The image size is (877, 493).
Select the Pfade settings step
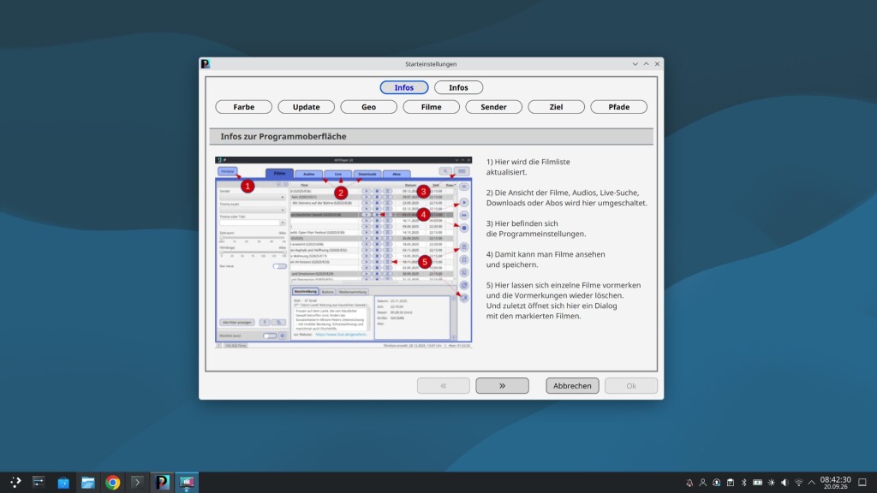click(x=618, y=107)
